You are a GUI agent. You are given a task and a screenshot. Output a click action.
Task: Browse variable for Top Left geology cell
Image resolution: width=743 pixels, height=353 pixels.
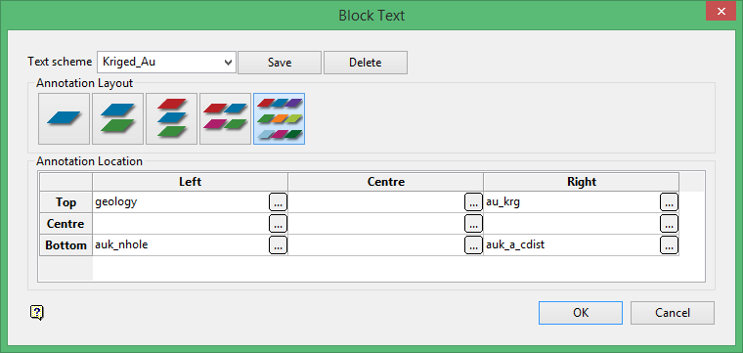tap(279, 202)
